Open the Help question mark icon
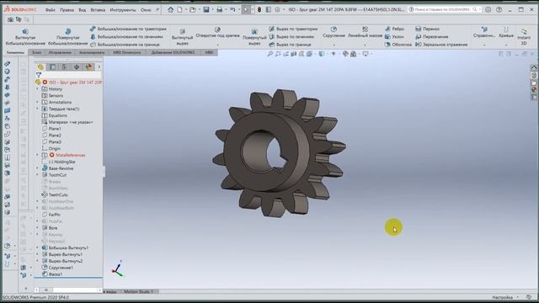The height and width of the screenshot is (303, 539). pos(499,9)
